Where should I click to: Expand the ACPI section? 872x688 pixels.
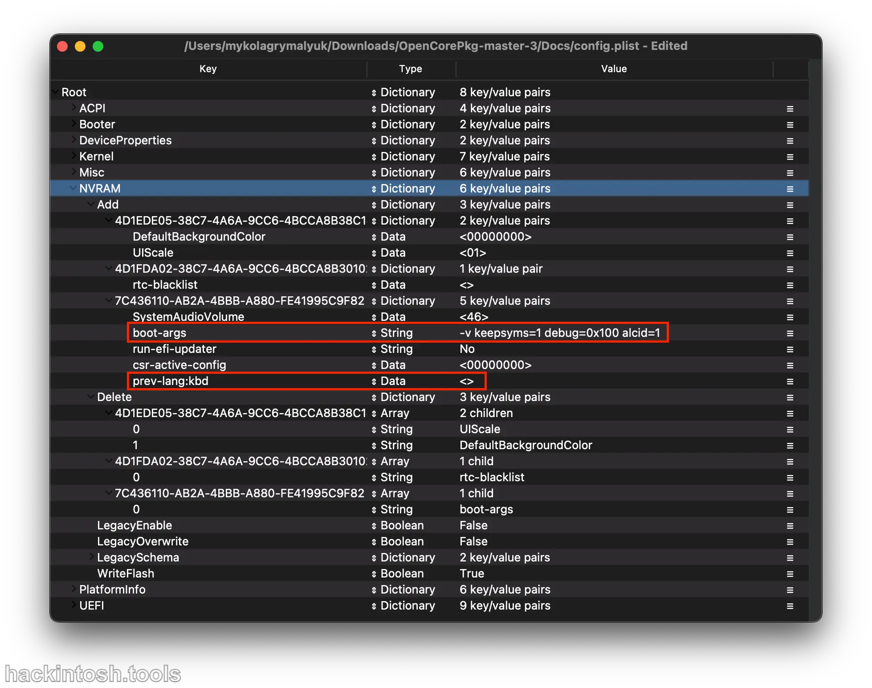tap(74, 107)
